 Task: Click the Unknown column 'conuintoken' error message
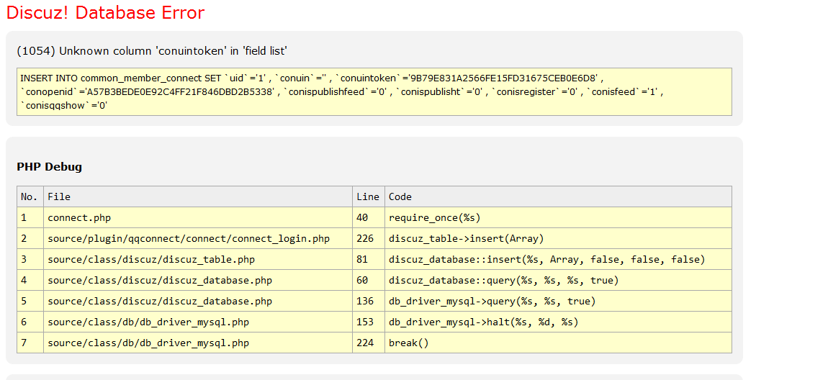pos(152,50)
